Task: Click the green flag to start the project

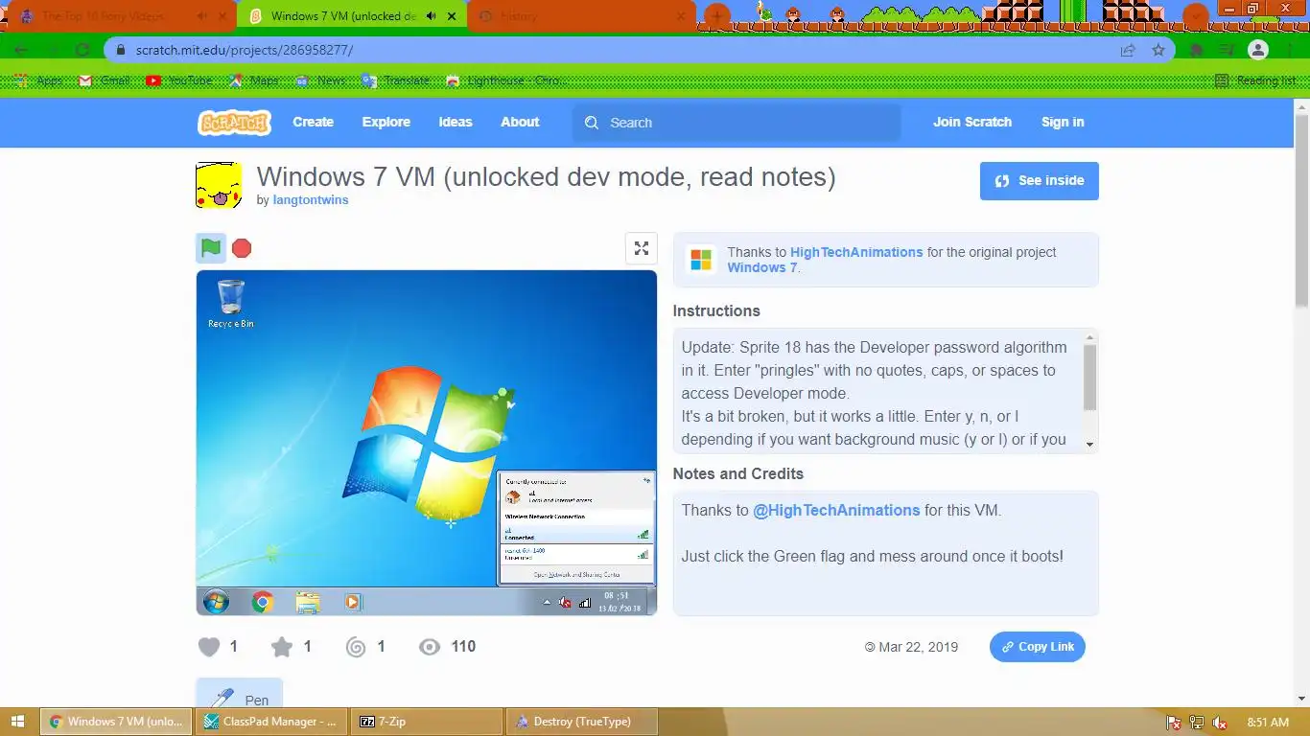Action: (211, 248)
